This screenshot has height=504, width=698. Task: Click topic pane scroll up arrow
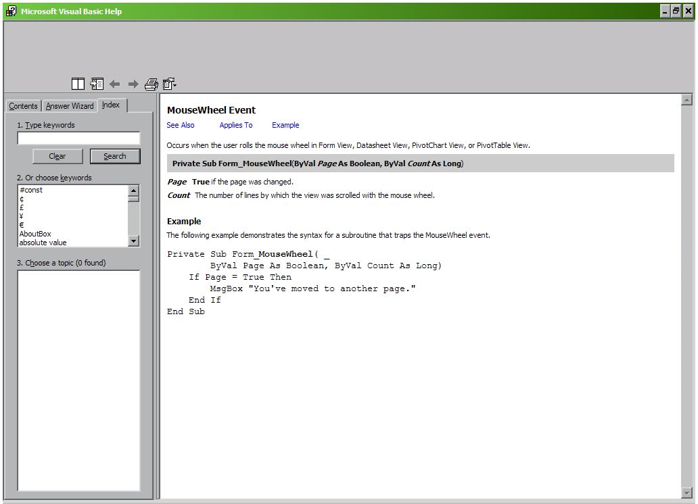687,99
